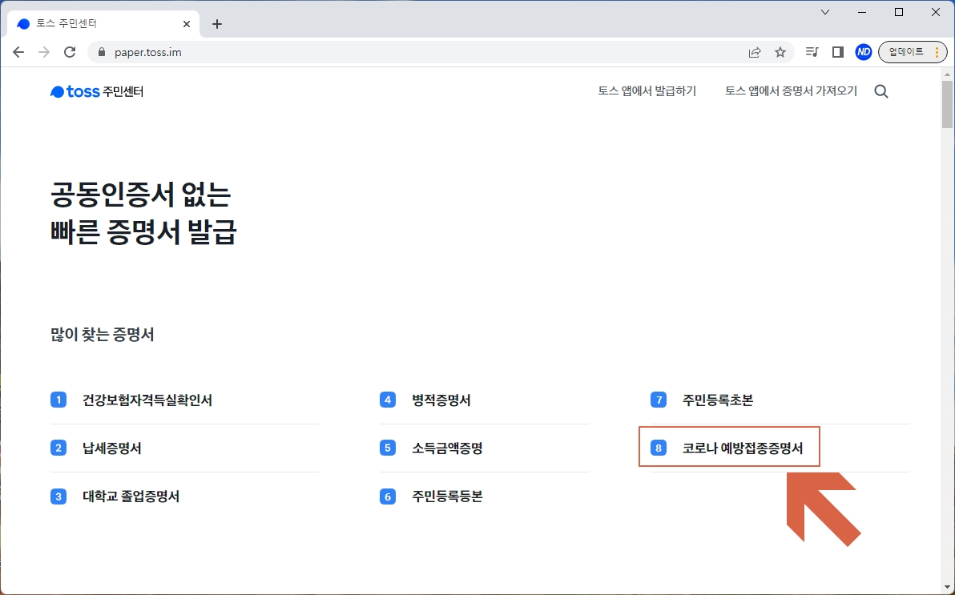Open the search magnifier icon

pyautogui.click(x=881, y=91)
